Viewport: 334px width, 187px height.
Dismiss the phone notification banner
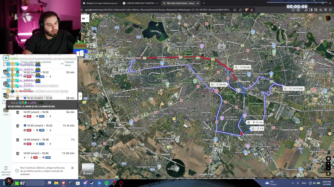72,168
